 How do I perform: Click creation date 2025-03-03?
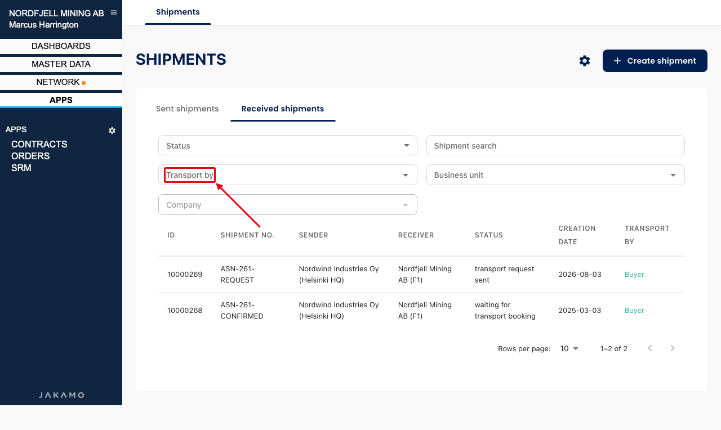pos(580,311)
